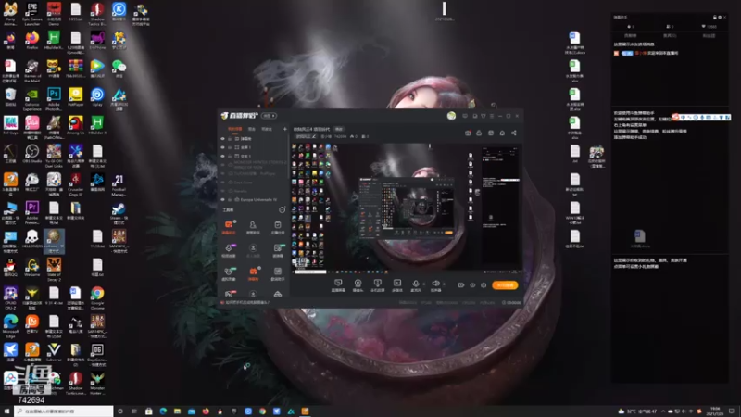Image resolution: width=741 pixels, height=417 pixels.
Task: Select the CPU-Z desktop shortcut
Action: pos(10,297)
